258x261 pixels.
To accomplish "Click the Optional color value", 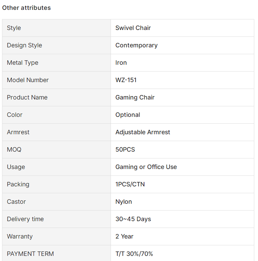I will [x=128, y=115].
